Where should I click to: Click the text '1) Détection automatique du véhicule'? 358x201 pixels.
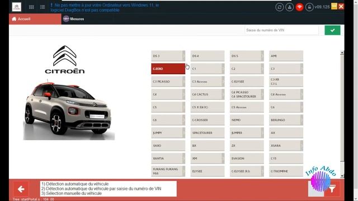(75, 184)
